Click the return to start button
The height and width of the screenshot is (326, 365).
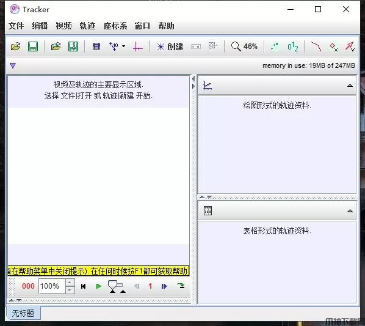83,286
